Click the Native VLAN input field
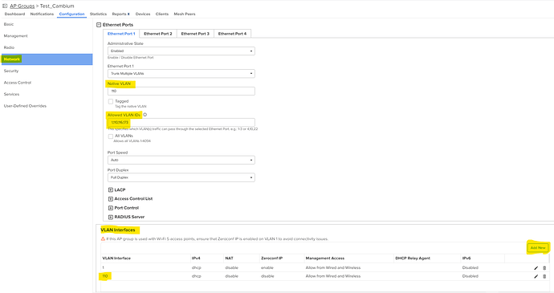This screenshot has width=554, height=293. pyautogui.click(x=181, y=92)
